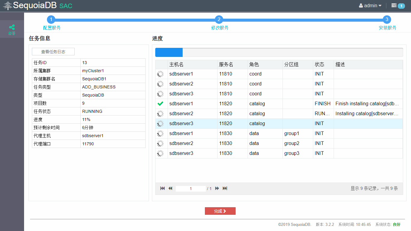
Task: Click task ID value 13
Action: tap(85, 63)
